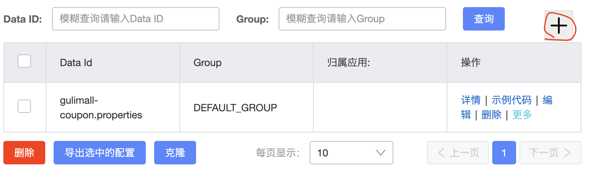589x179 pixels.
Task: Click the 克隆 clone button
Action: pyautogui.click(x=175, y=153)
